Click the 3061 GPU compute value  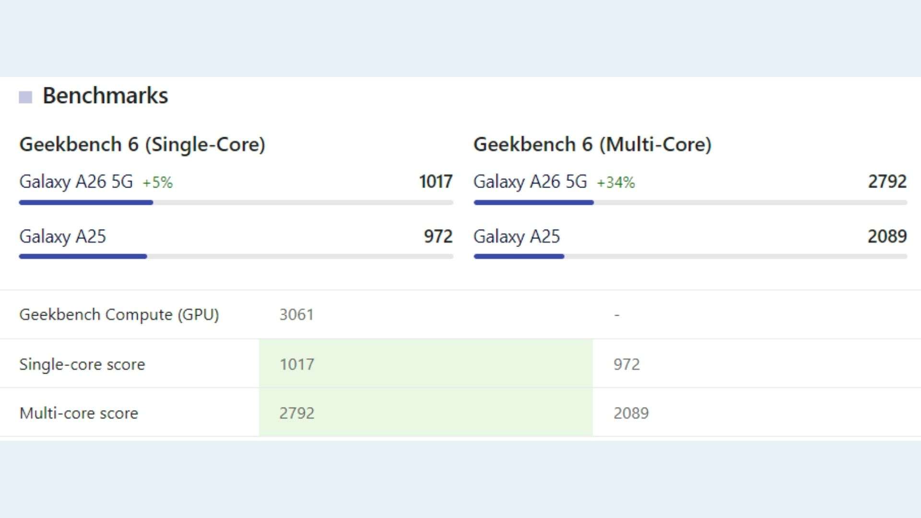coord(296,315)
